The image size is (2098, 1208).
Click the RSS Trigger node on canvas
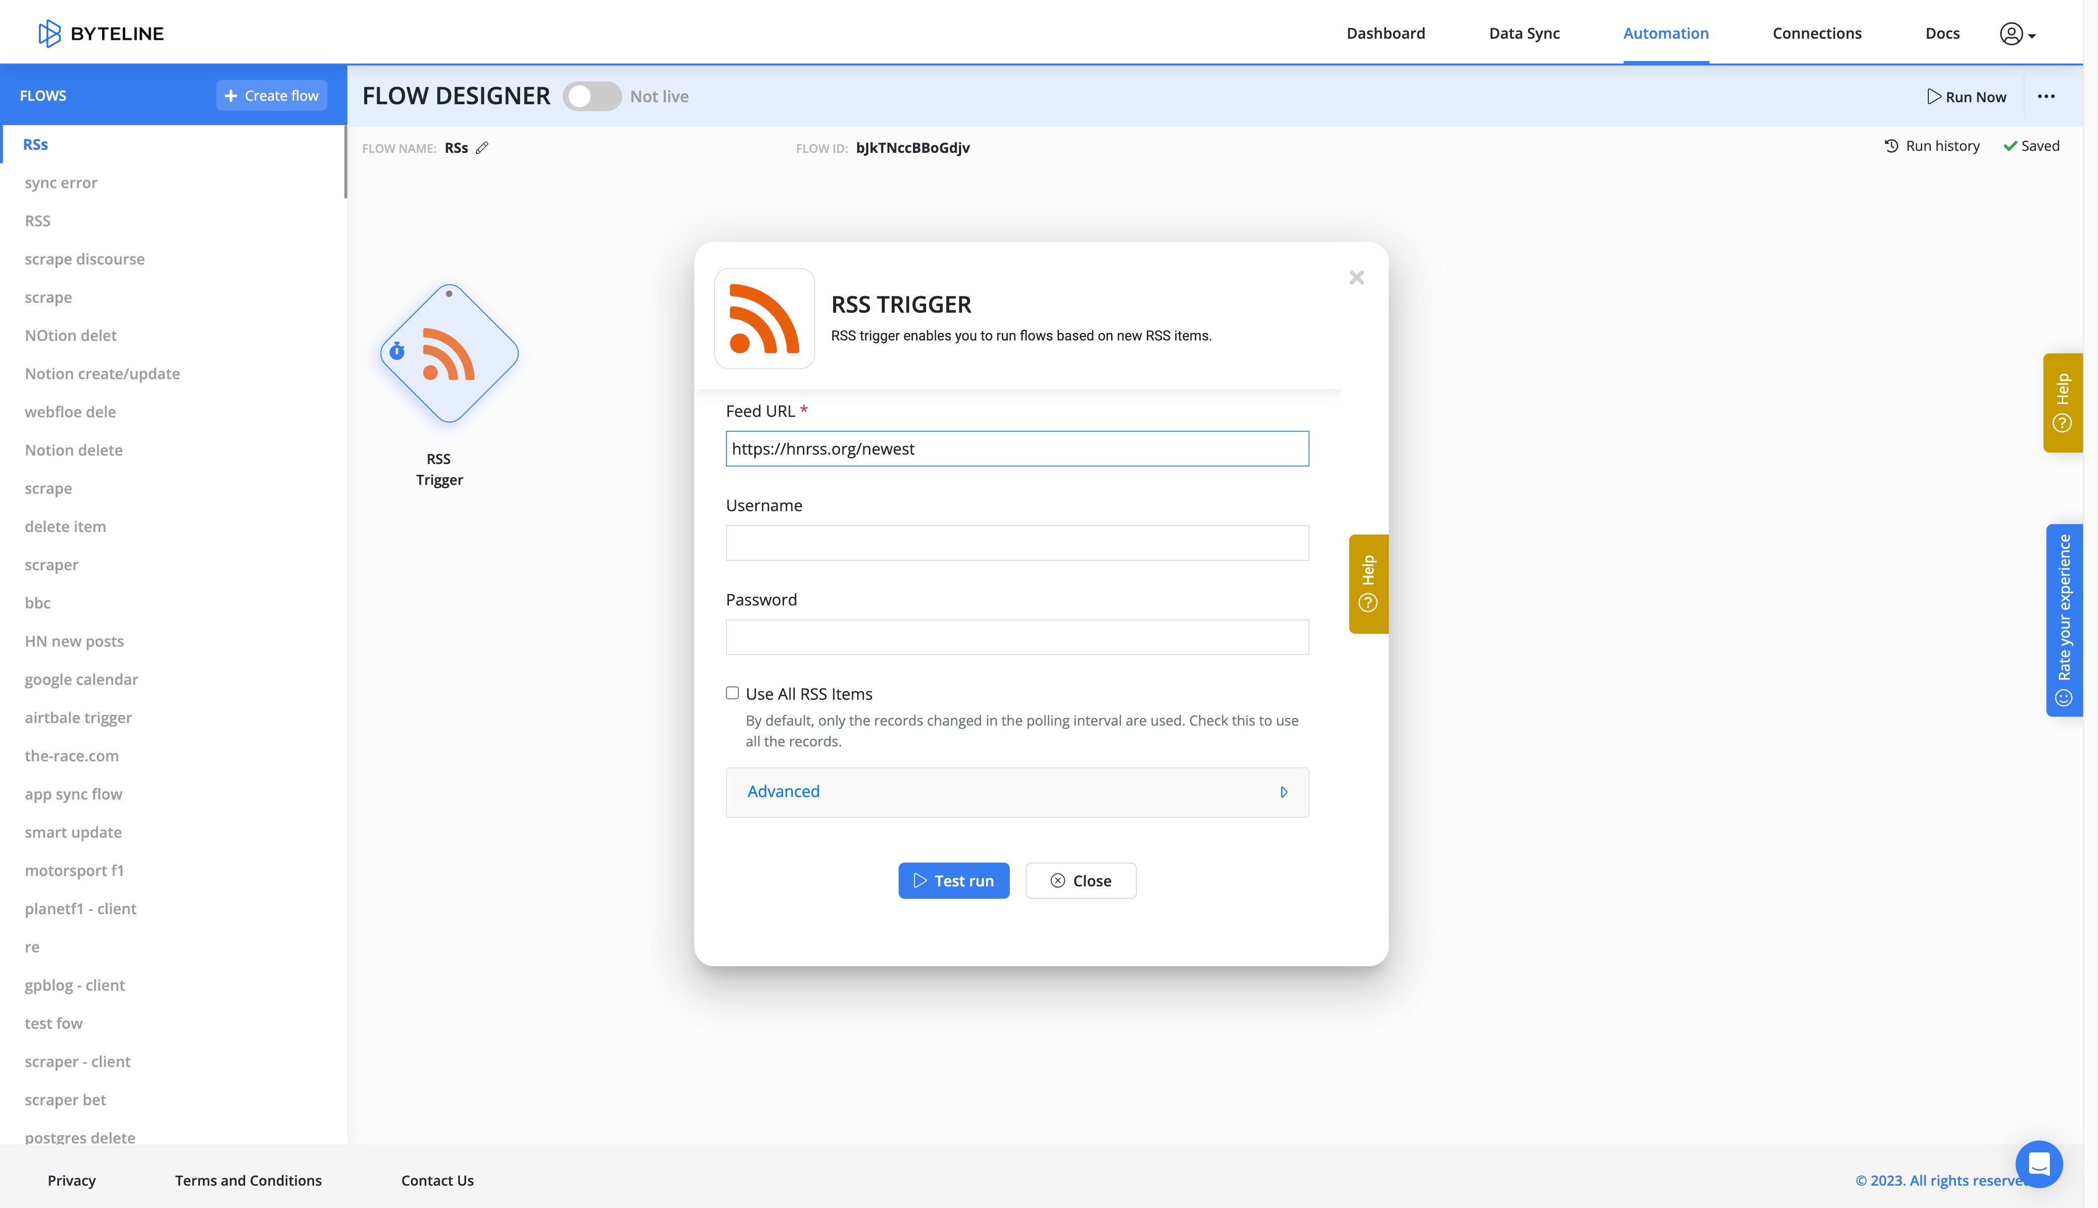point(449,353)
